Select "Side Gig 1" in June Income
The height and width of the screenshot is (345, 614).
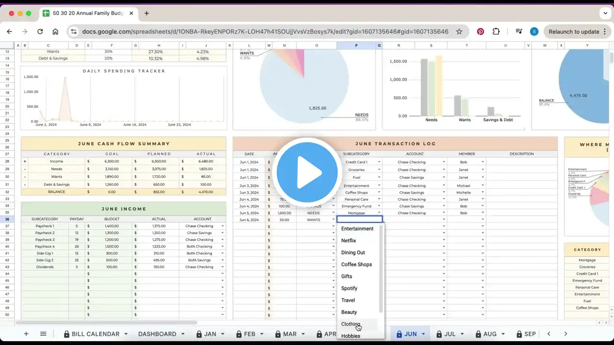coord(44,253)
